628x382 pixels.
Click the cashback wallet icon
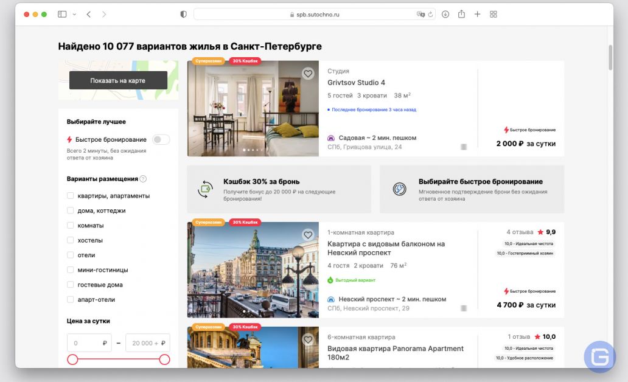pyautogui.click(x=206, y=189)
